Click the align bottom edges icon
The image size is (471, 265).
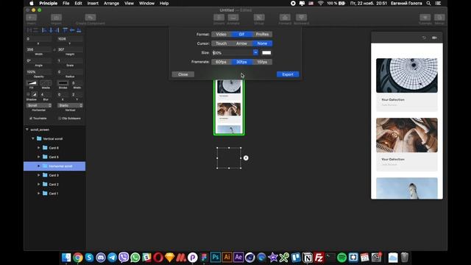click(79, 30)
